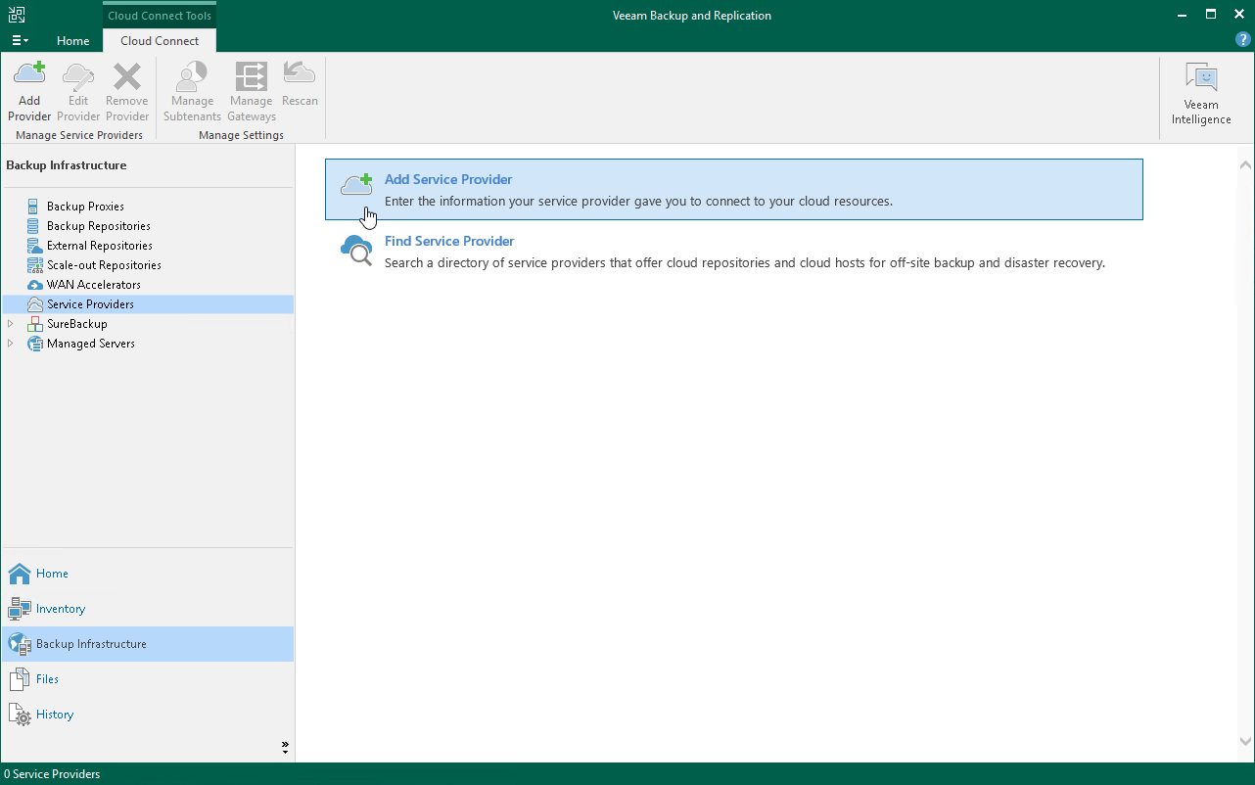
Task: Click the scroll down arrow of main pane
Action: (x=1245, y=742)
